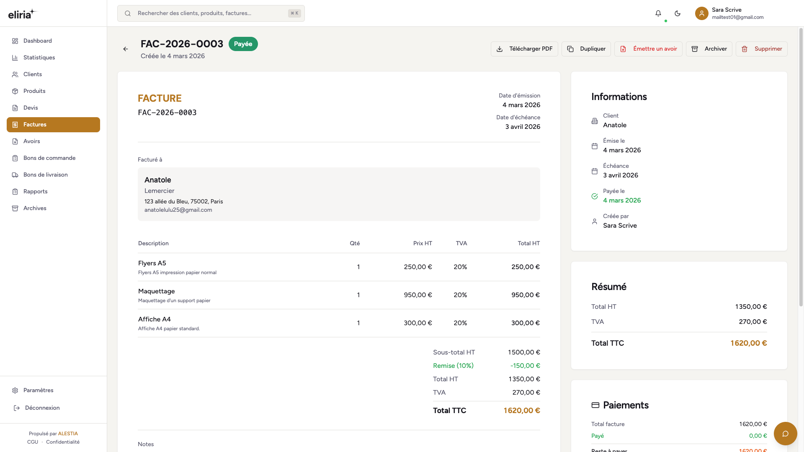Open the chat bubble button at bottom right
The height and width of the screenshot is (452, 804).
point(785,434)
